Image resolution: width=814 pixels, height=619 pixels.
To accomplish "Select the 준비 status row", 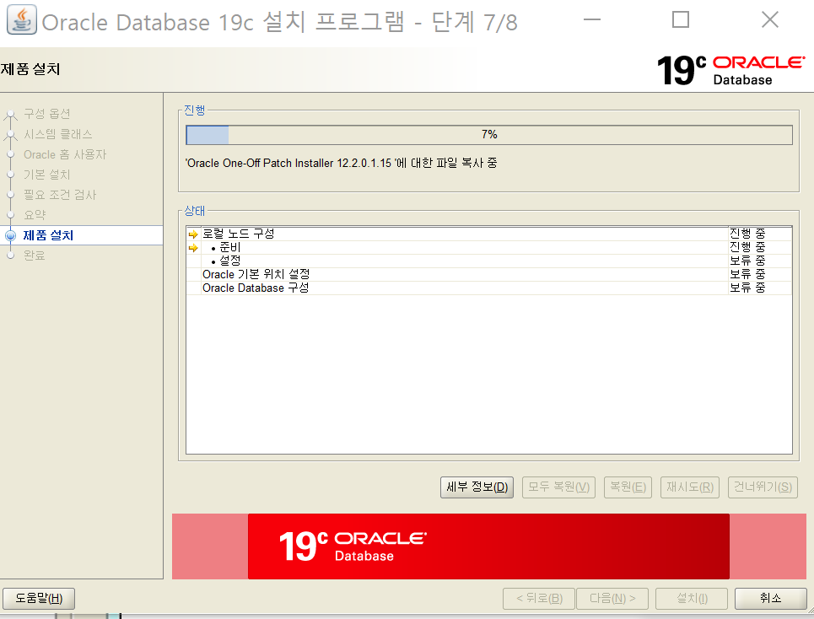I will tap(489, 247).
